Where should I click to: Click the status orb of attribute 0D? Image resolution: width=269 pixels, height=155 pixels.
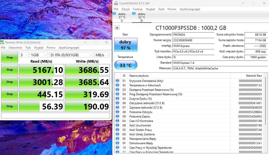tap(117, 134)
